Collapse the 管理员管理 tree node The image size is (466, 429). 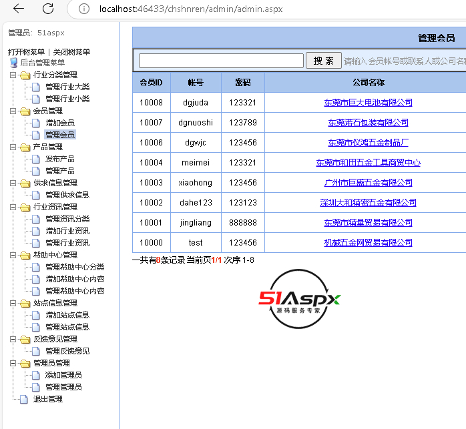(13, 363)
